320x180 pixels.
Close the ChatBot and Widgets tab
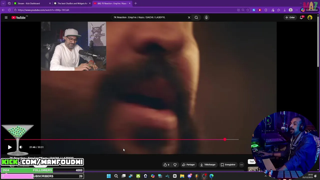tap(90, 3)
